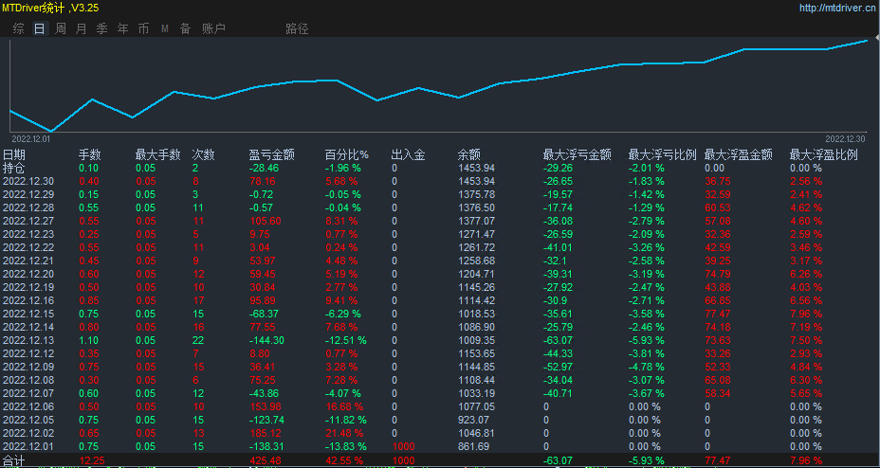Select the 2022.12.05 date row
This screenshot has height=468, width=880.
tap(28, 420)
